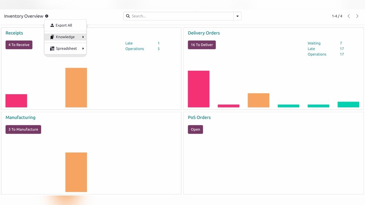365x205 pixels.
Task: Click the Late link in Receipts
Action: [129, 43]
